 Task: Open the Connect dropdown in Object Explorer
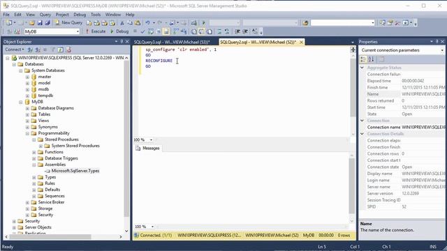pos(14,50)
